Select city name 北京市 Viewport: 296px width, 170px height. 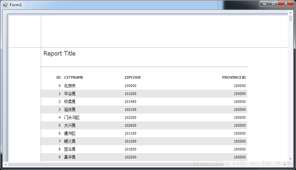click(x=70, y=86)
